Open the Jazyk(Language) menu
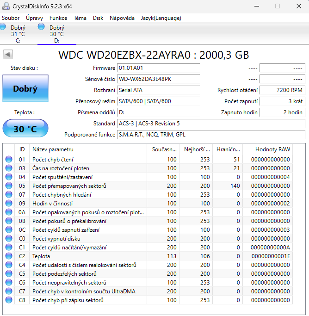This screenshot has height=316, width=309. click(161, 18)
